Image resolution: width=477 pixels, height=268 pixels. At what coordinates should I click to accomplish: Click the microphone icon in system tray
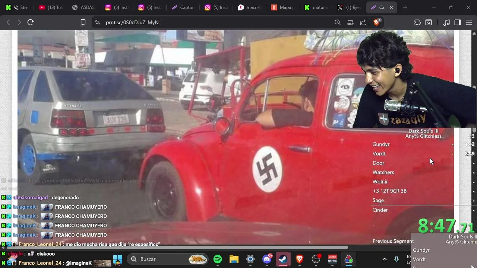(397, 259)
